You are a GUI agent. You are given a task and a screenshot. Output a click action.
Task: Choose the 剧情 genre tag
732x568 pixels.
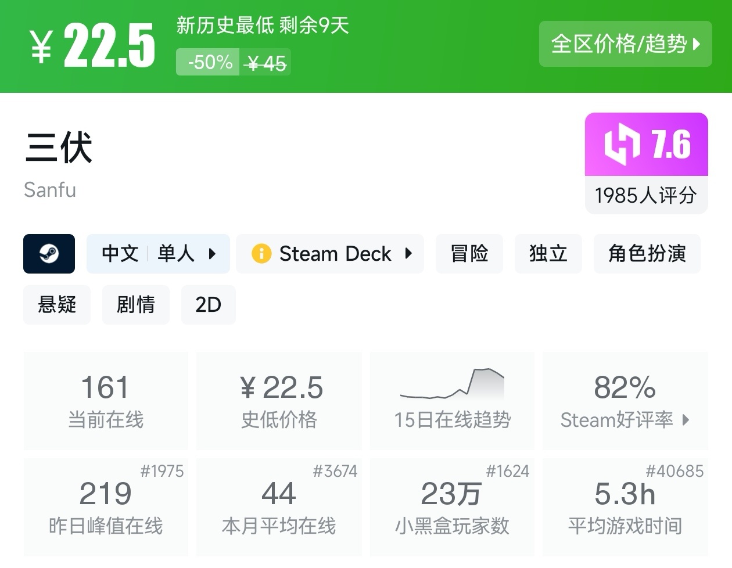click(136, 305)
